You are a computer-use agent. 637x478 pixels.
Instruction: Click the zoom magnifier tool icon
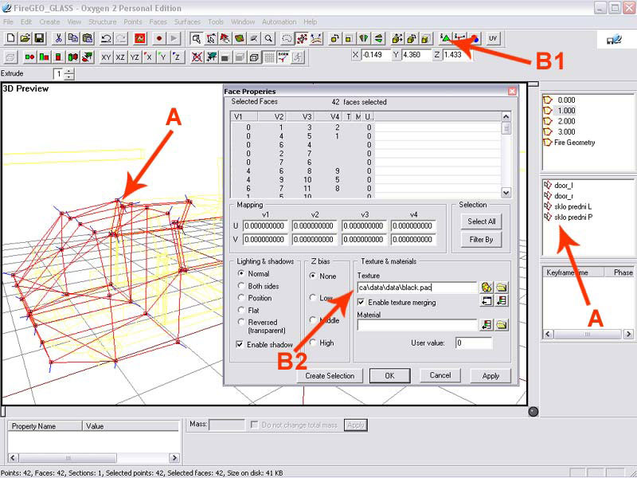(268, 38)
